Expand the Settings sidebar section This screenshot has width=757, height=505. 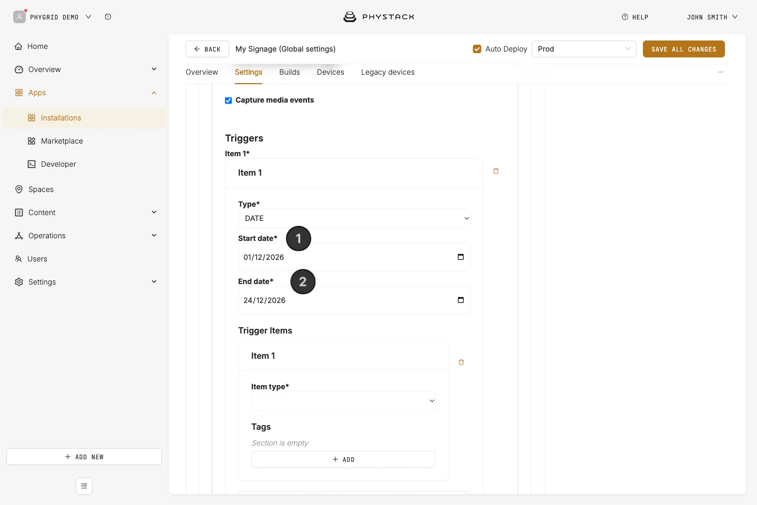tap(154, 282)
